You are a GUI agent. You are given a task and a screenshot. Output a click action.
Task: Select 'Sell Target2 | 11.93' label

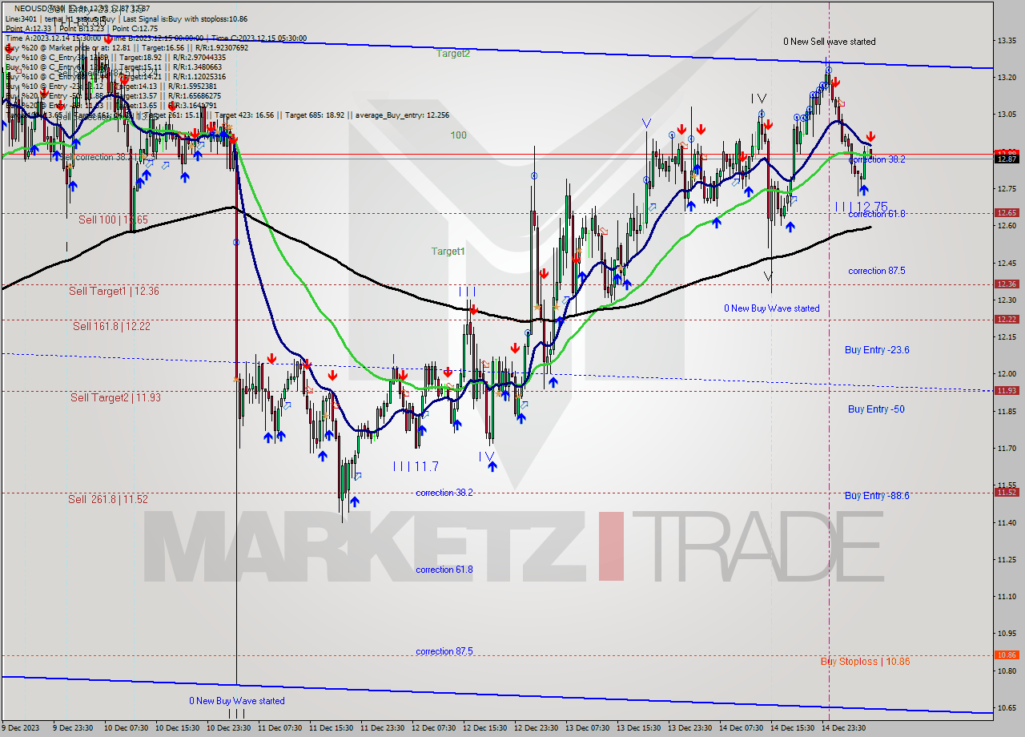pos(115,398)
